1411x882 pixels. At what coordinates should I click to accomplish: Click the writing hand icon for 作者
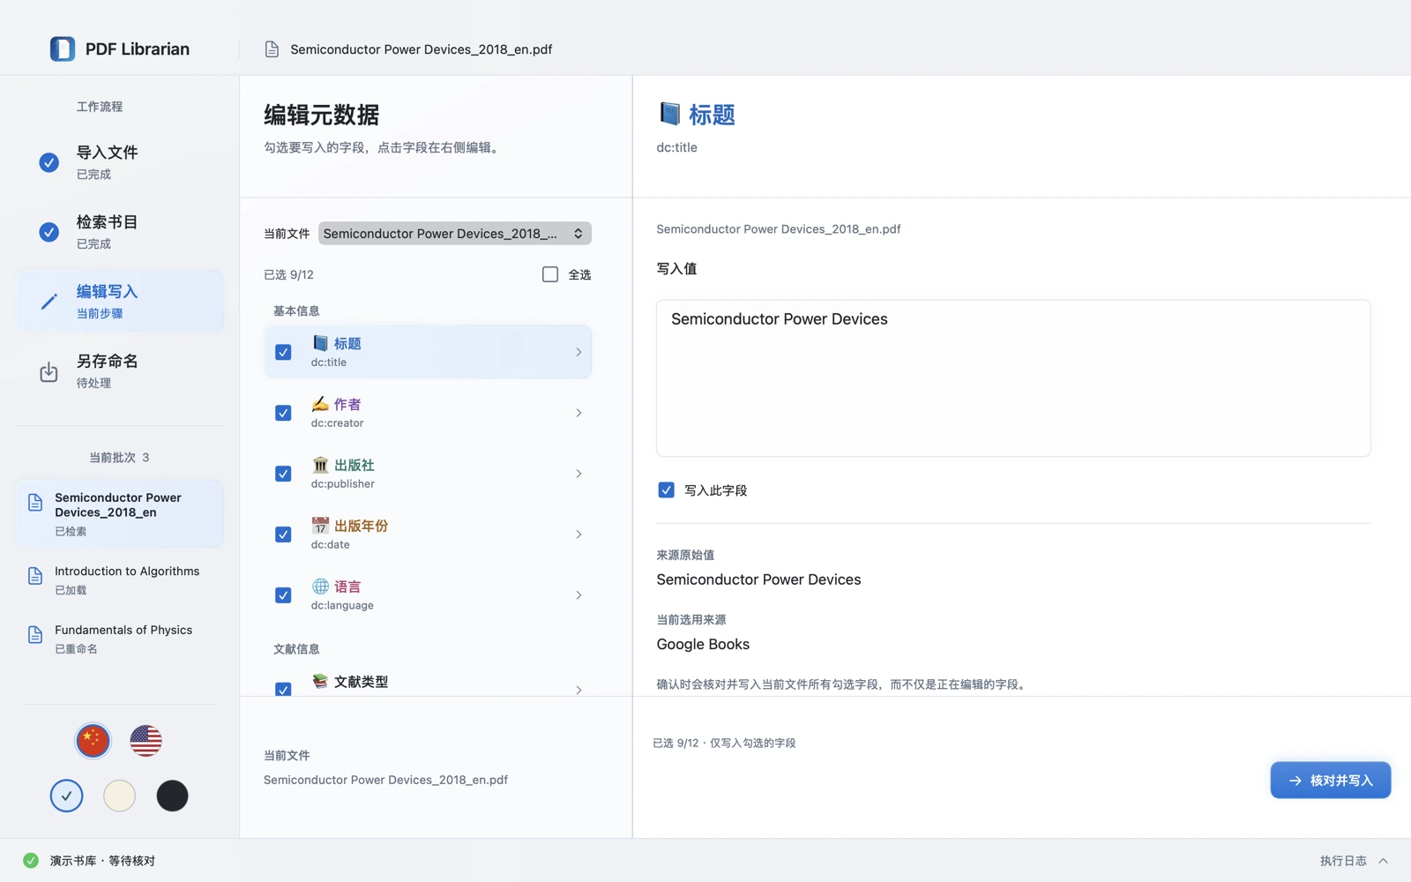(x=320, y=404)
